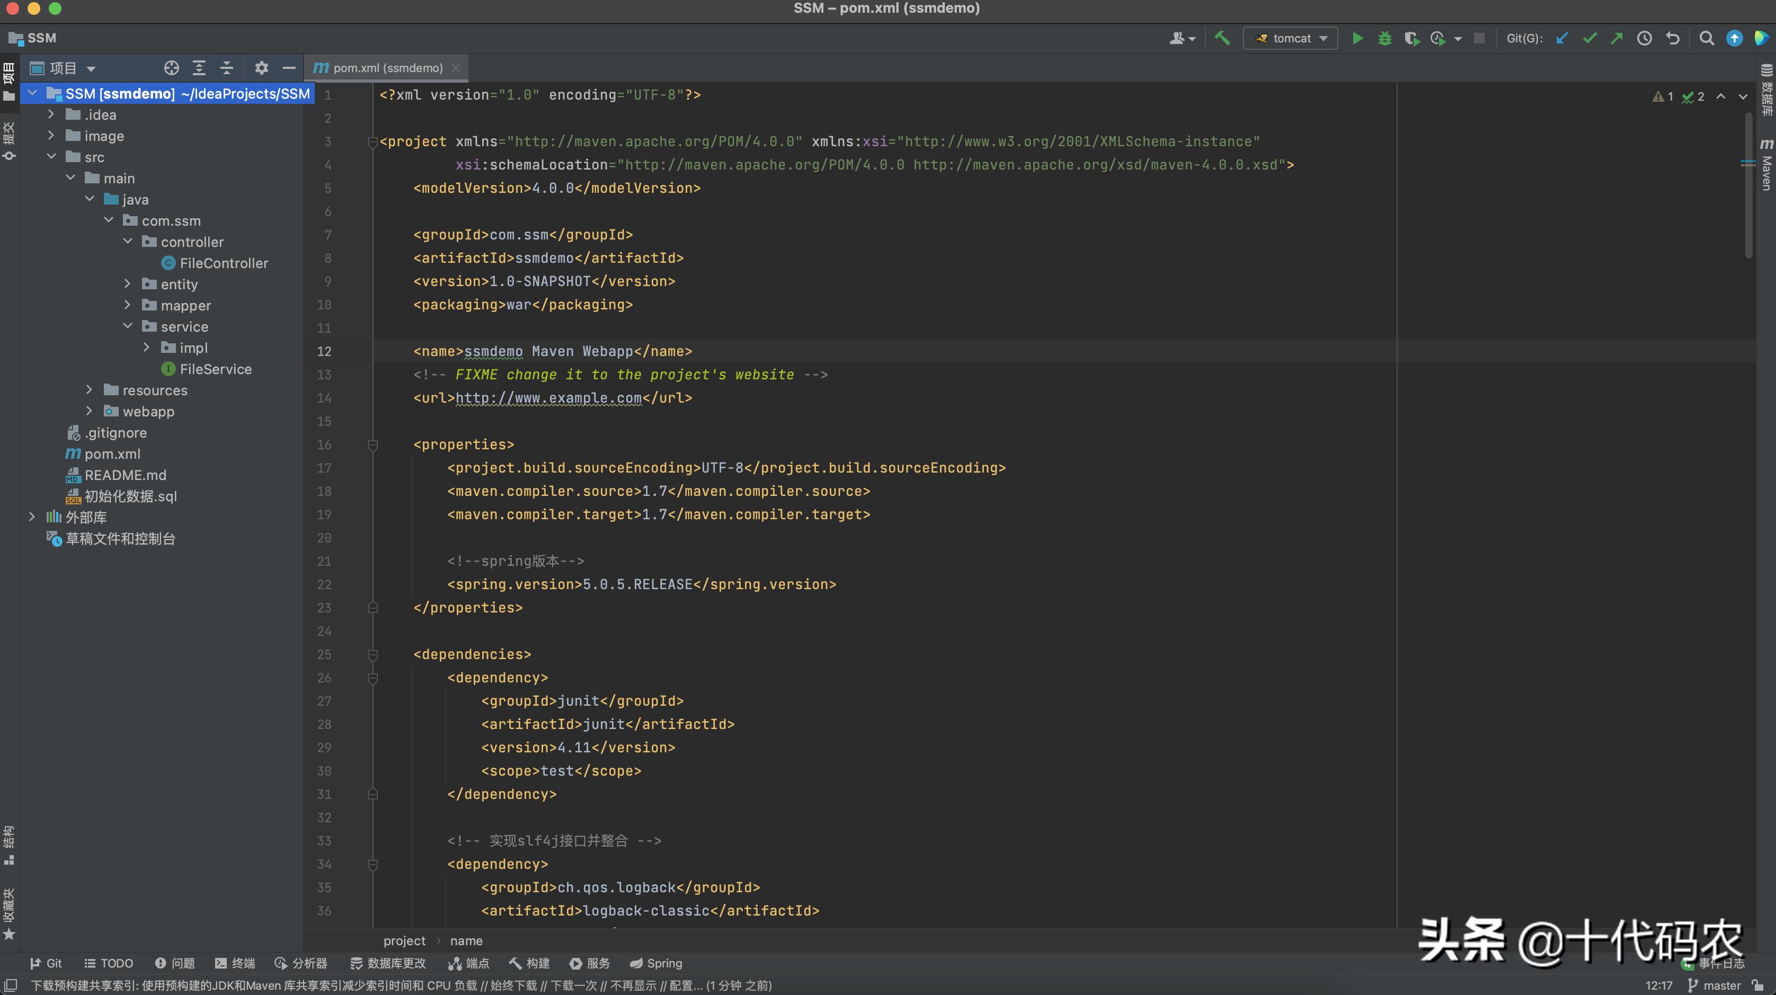Collapse the src folder in the project tree

point(51,156)
